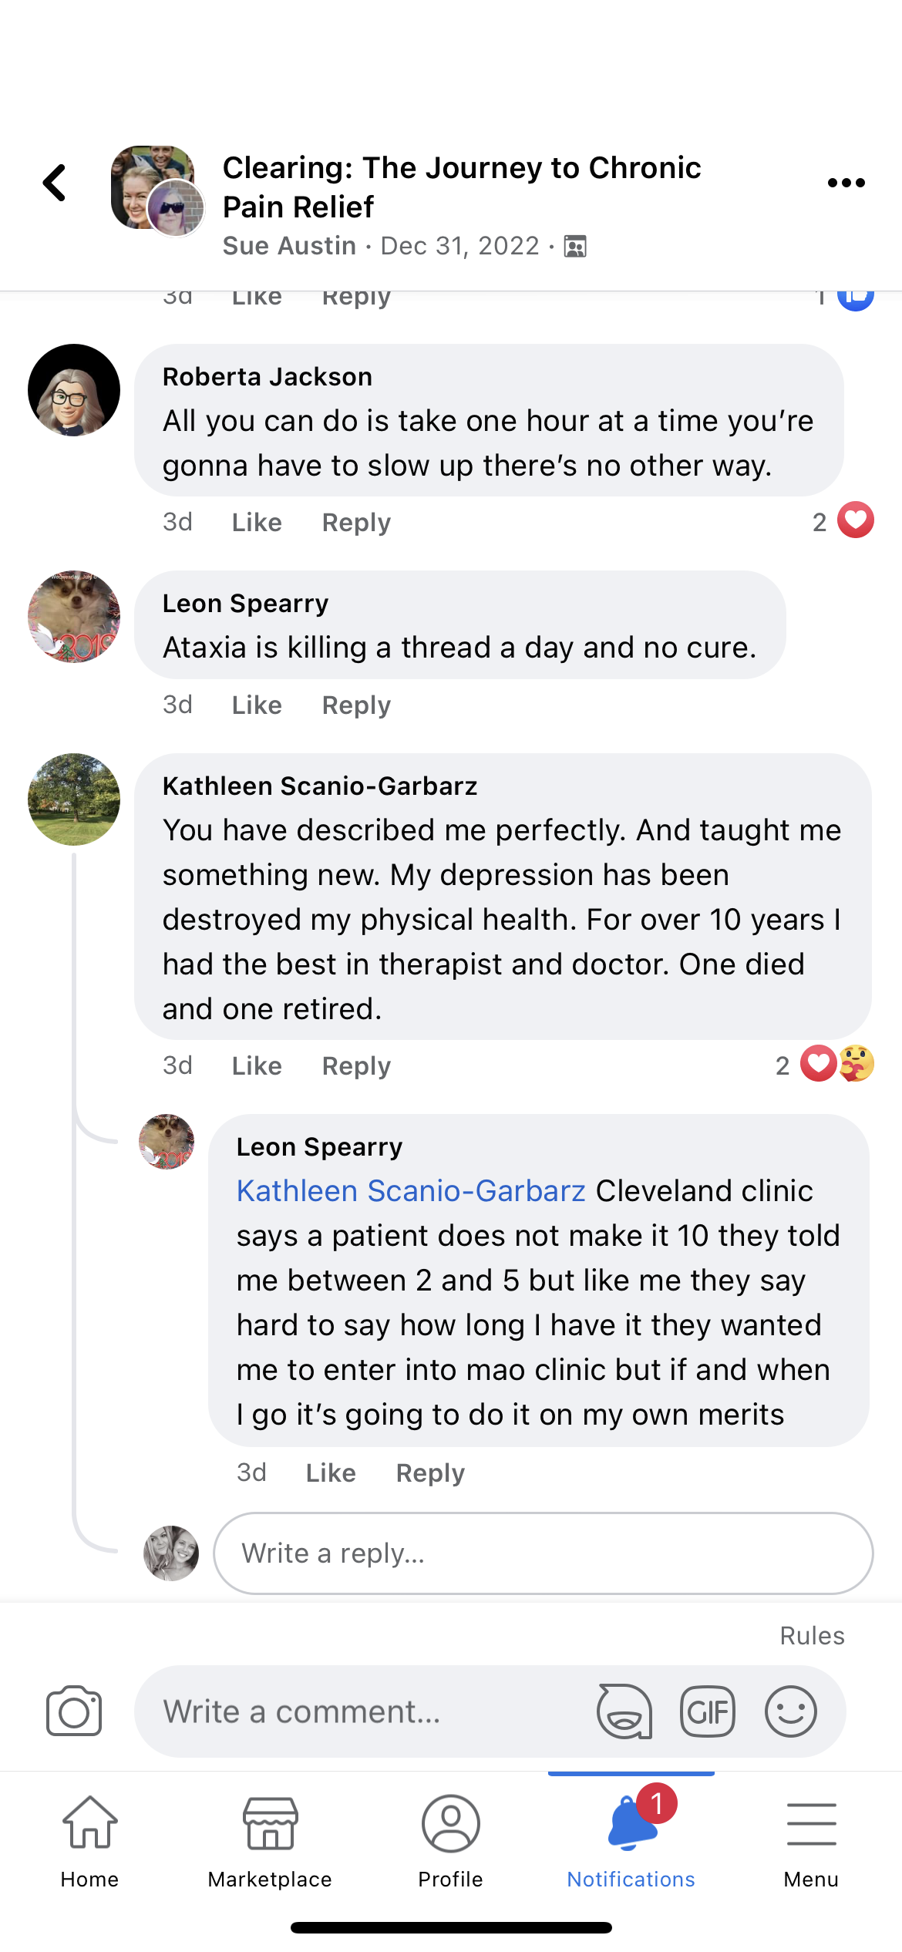902x1952 pixels.
Task: Open the three-dot more options menu
Action: (846, 183)
